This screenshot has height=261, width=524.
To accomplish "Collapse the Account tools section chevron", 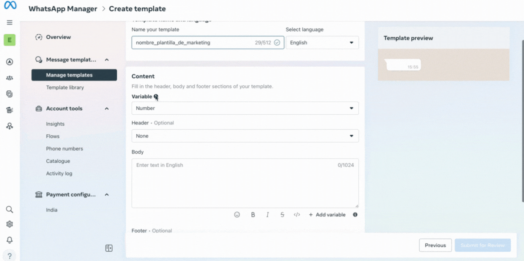I will click(107, 108).
